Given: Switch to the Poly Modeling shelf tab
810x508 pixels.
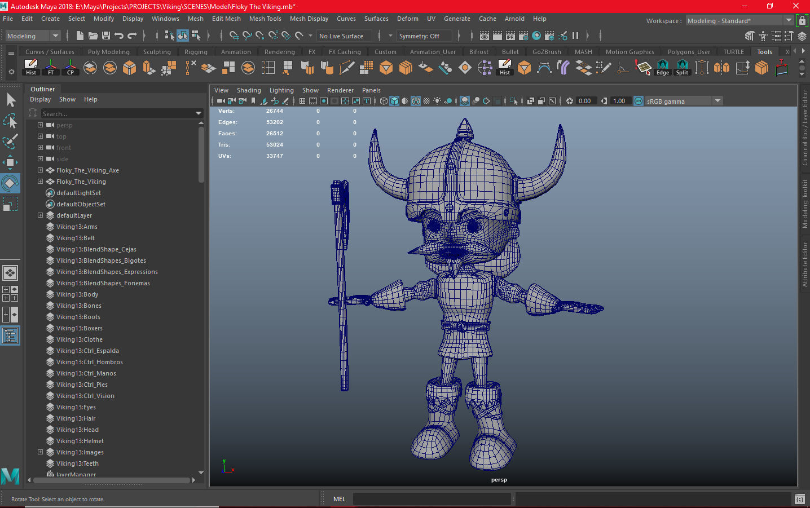Looking at the screenshot, I should 109,52.
